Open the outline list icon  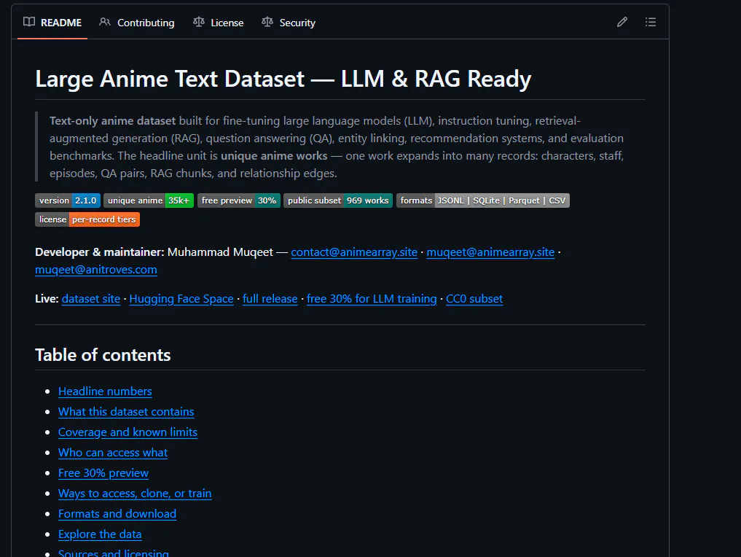click(x=650, y=22)
